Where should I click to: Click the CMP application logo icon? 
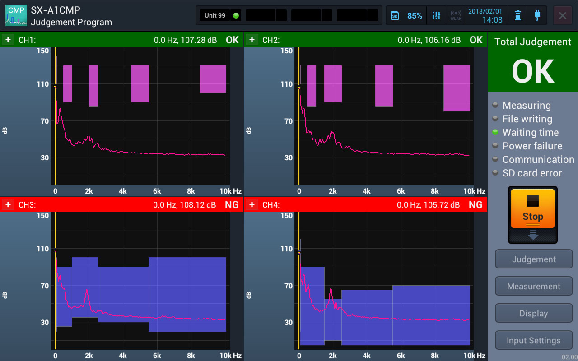coord(16,16)
